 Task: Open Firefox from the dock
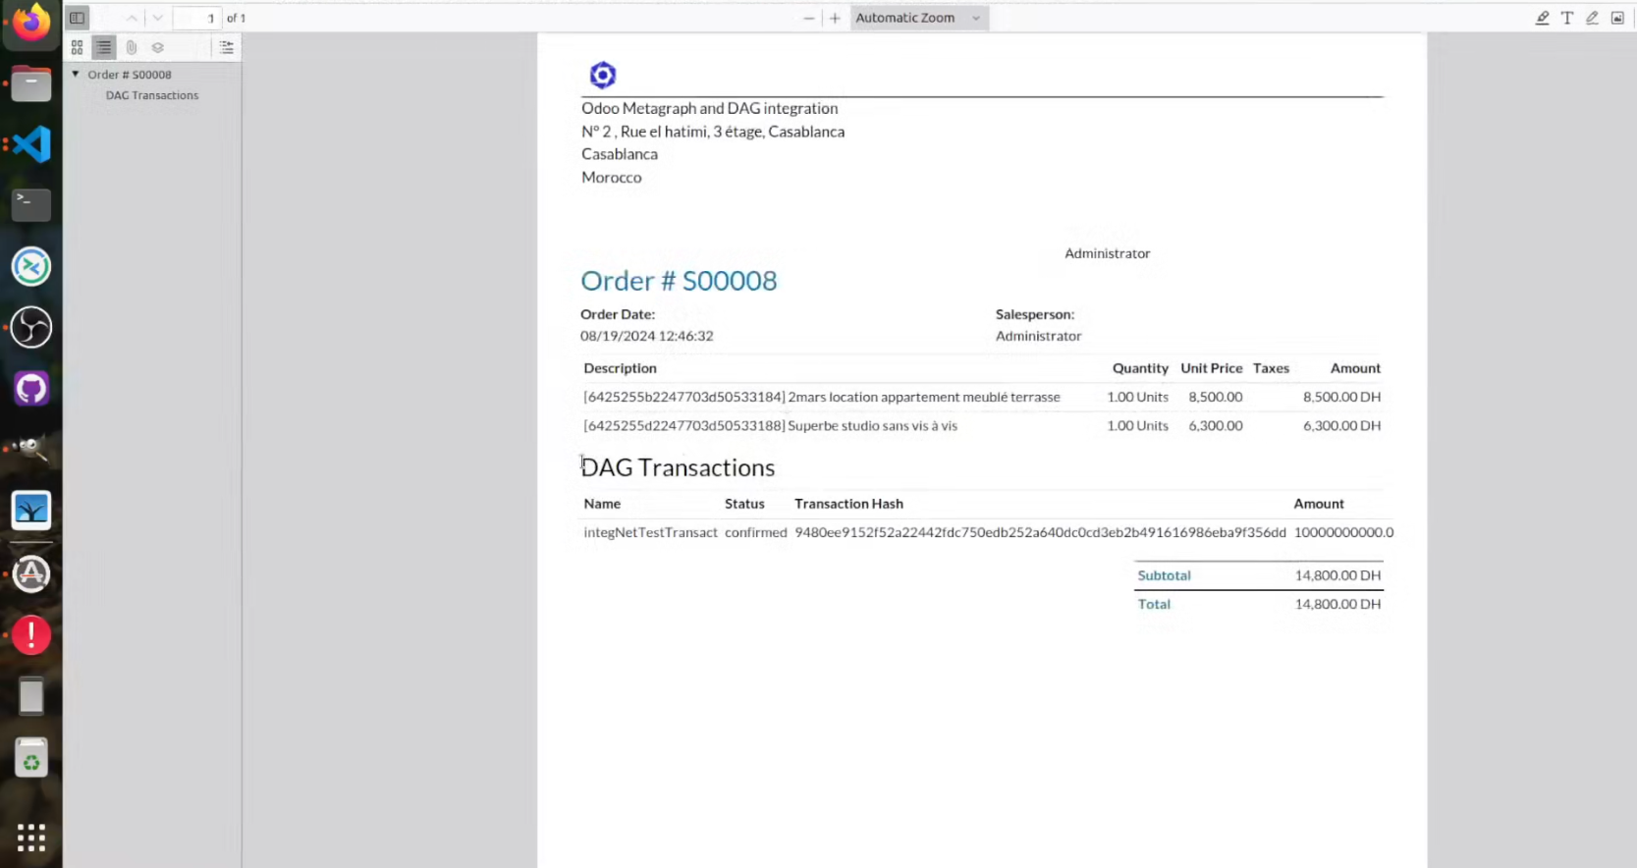pos(31,24)
